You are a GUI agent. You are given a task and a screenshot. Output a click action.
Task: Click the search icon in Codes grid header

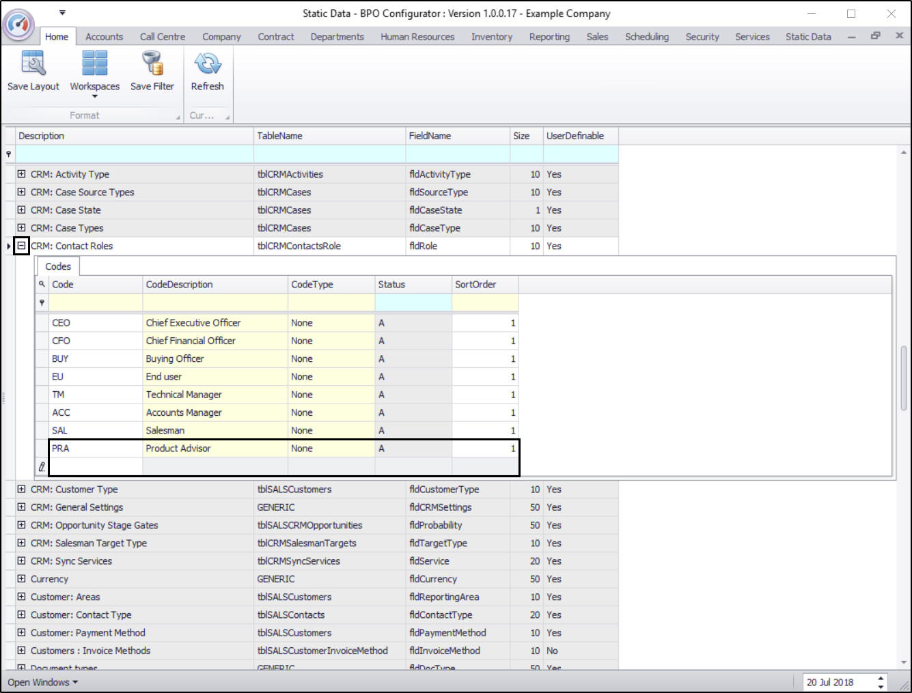tap(42, 284)
